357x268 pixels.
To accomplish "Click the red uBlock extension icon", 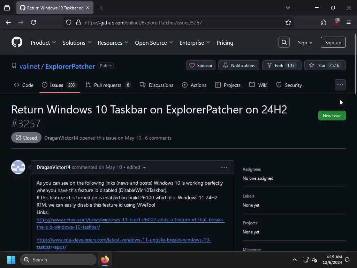I will [336, 22].
